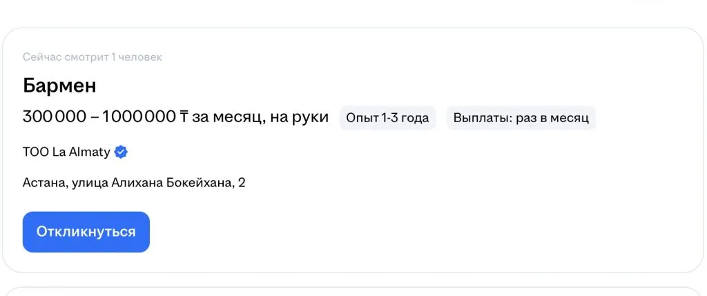This screenshot has height=296, width=707.
Task: Click the word "человек" in the viewers notice
Action: [141, 57]
